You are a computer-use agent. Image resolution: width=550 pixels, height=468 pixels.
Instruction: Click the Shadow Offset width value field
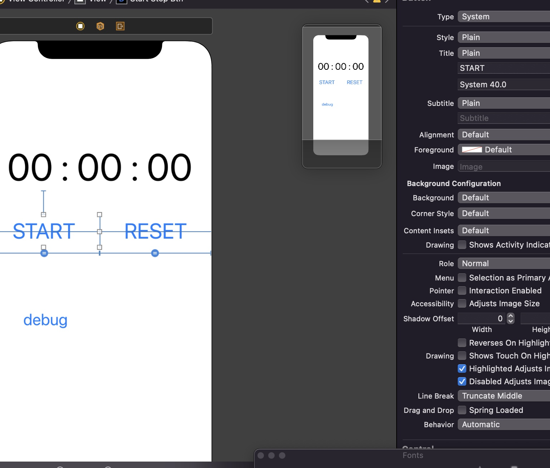point(481,318)
